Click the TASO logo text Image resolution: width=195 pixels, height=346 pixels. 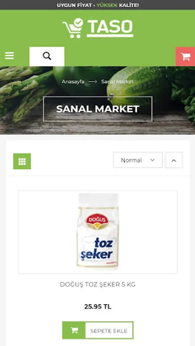pyautogui.click(x=110, y=28)
